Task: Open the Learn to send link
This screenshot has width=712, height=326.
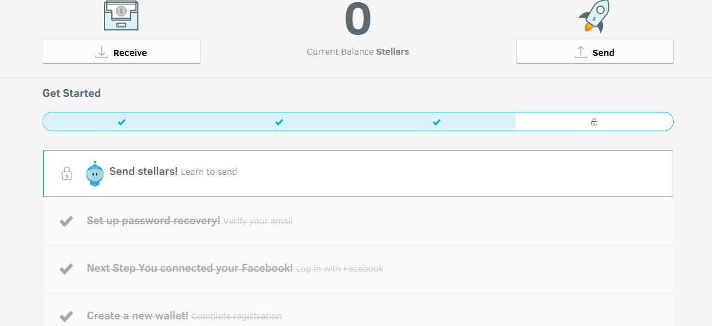Action: point(209,172)
